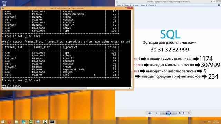Click the average result '234'
The width and height of the screenshot is (221, 124).
tap(213, 76)
